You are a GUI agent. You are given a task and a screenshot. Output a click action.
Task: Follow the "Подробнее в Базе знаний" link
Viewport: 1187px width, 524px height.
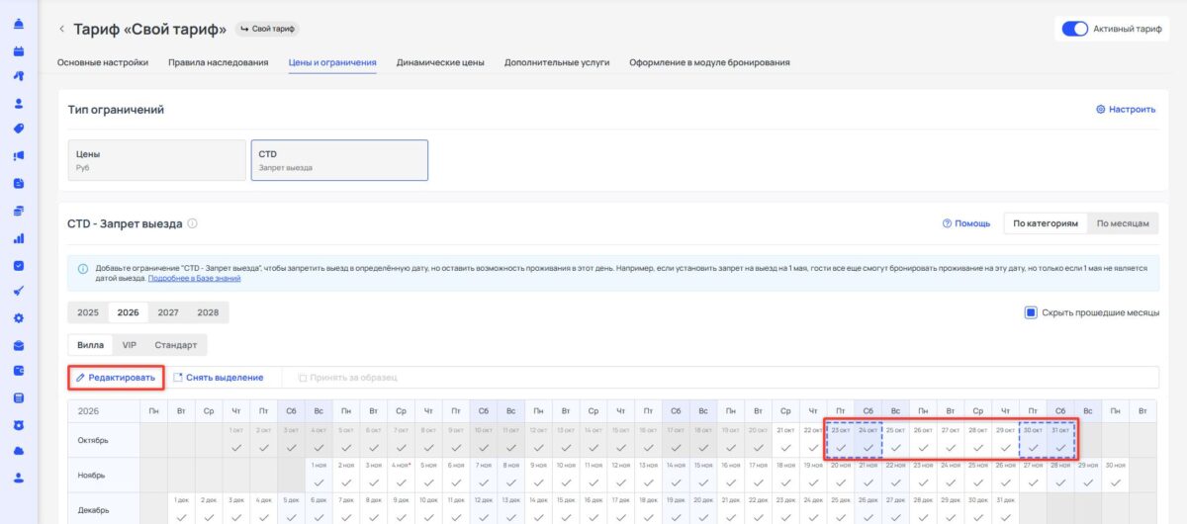pyautogui.click(x=194, y=279)
